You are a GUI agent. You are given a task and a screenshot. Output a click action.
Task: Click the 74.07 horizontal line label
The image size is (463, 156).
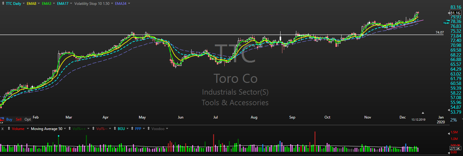pos(440,32)
